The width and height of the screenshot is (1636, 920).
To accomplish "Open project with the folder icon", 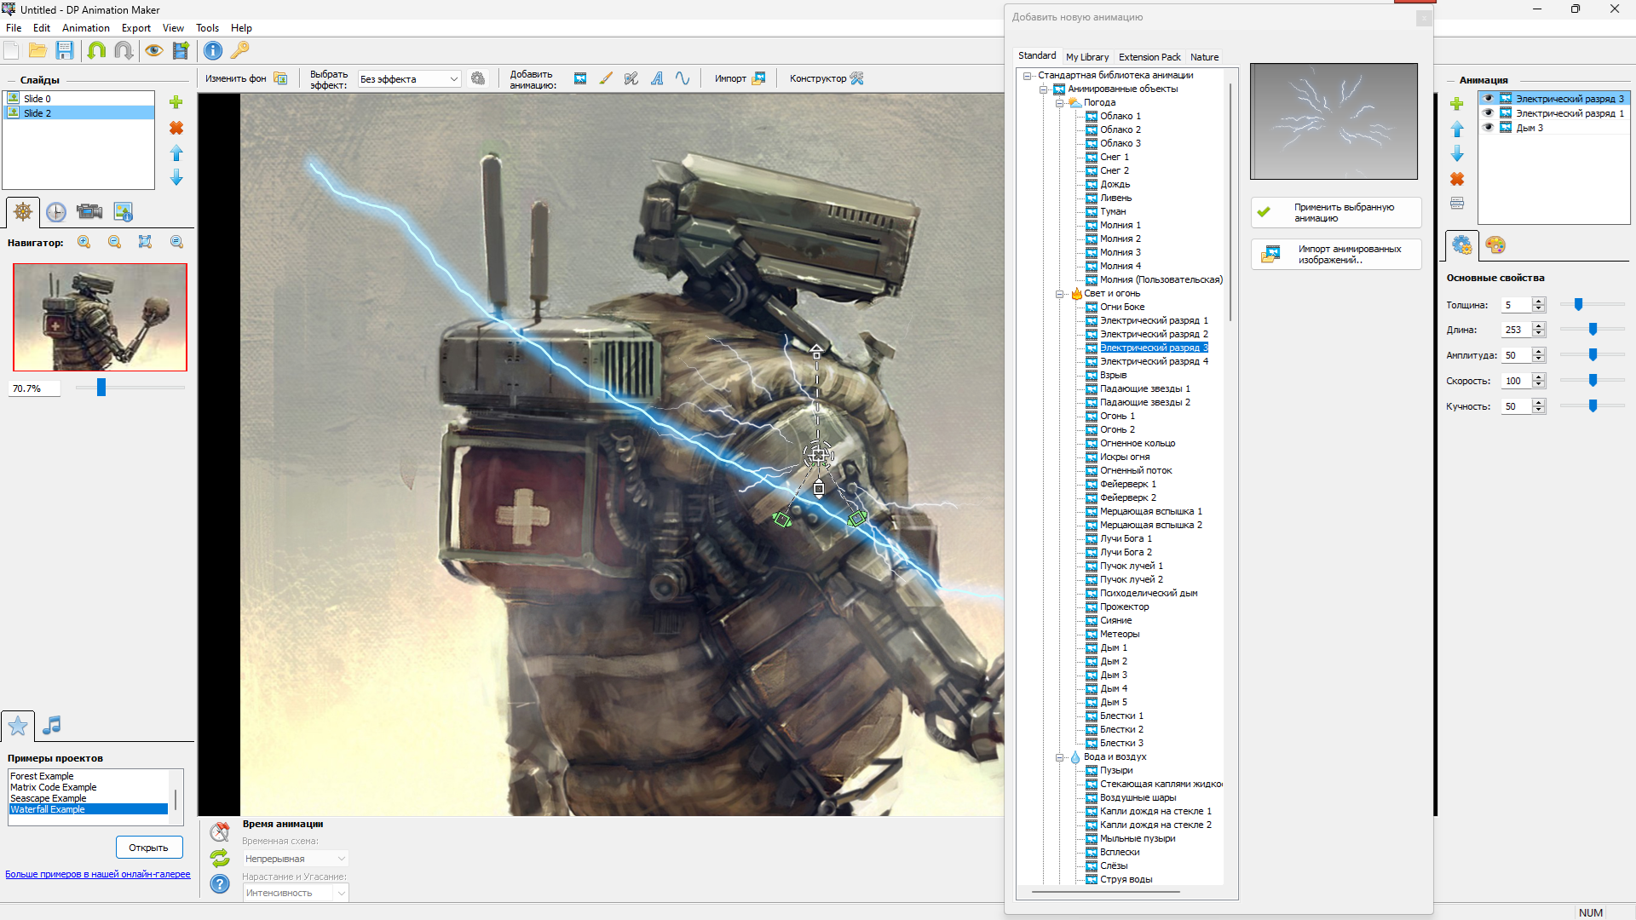I will (37, 51).
